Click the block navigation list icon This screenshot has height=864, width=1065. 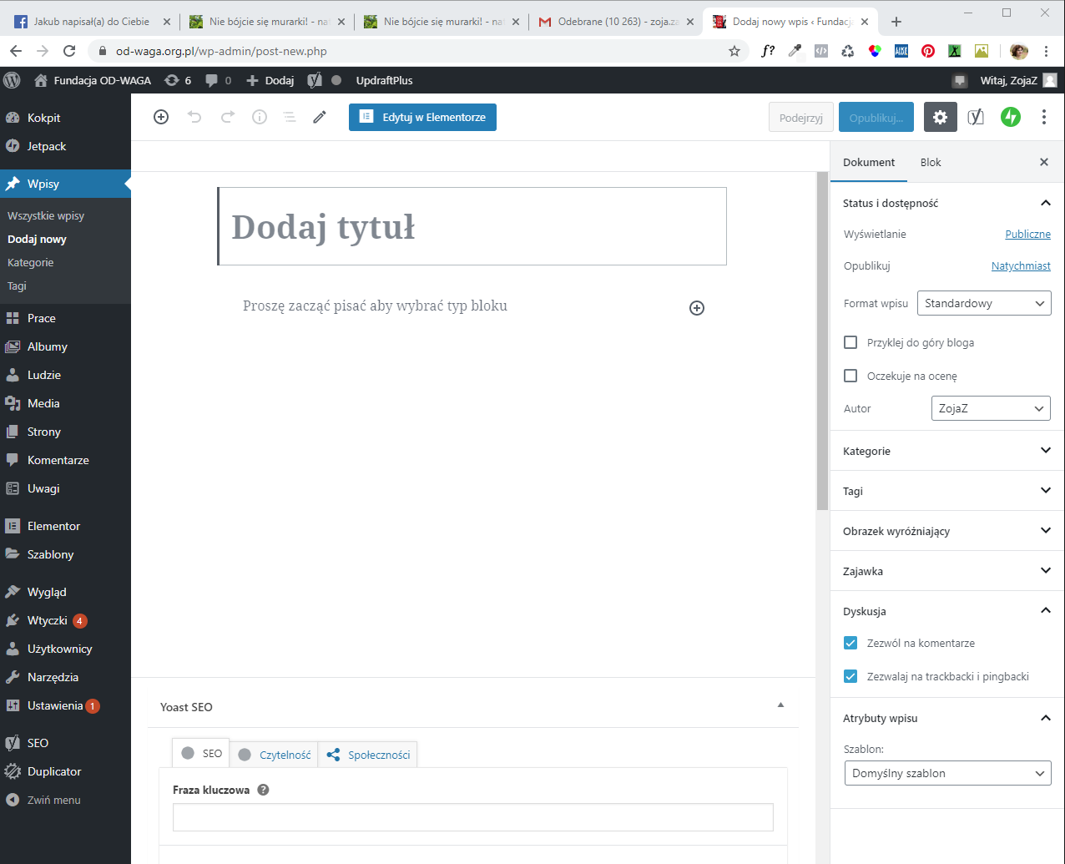tap(290, 118)
